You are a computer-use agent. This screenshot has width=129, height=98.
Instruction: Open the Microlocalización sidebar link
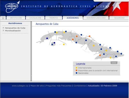tap(13, 31)
